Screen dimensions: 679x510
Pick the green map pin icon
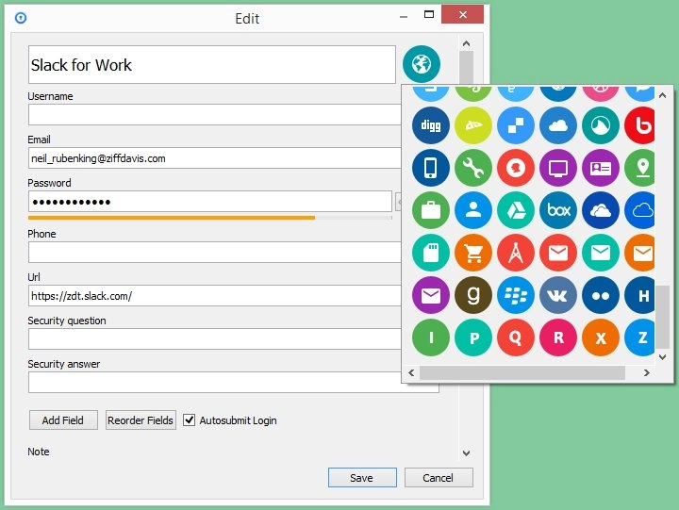639,168
